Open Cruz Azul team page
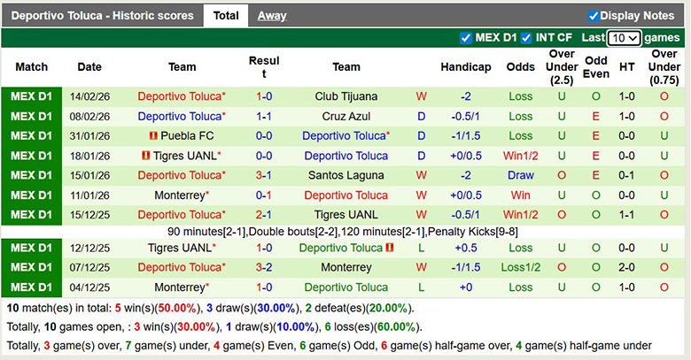Image resolution: width=691 pixels, height=360 pixels. click(345, 116)
